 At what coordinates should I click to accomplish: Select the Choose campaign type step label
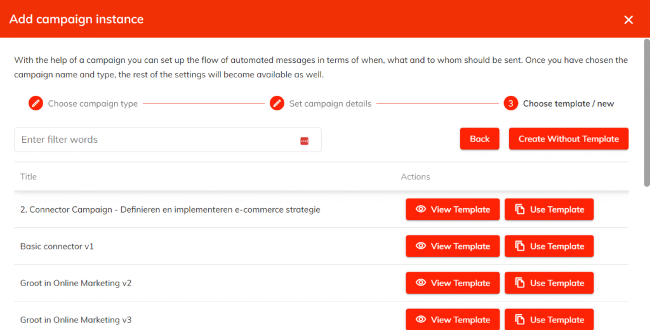point(93,103)
